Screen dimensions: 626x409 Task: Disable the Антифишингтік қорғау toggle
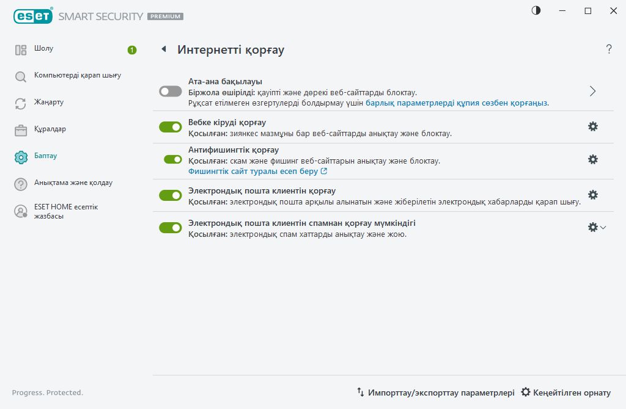(173, 159)
